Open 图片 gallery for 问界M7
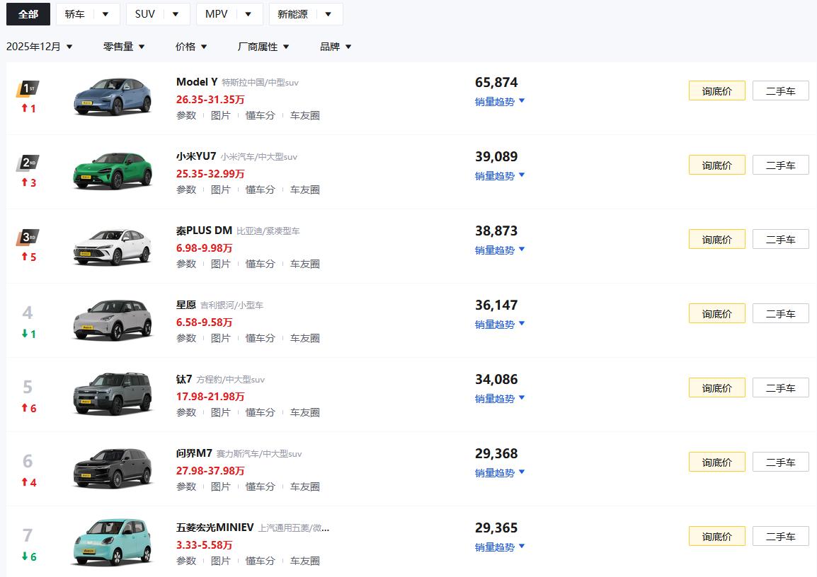 pyautogui.click(x=221, y=486)
